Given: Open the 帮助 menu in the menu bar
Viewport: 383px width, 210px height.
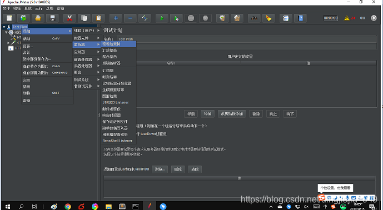Looking at the screenshot, I should point(61,8).
